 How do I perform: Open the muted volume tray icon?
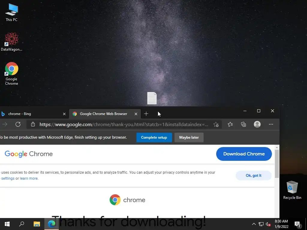[268, 224]
